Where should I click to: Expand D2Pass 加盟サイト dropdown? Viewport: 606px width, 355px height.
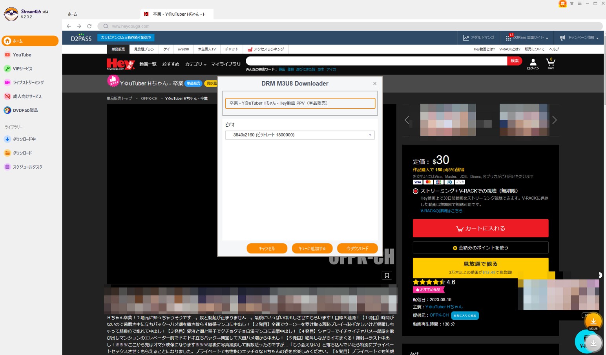527,38
